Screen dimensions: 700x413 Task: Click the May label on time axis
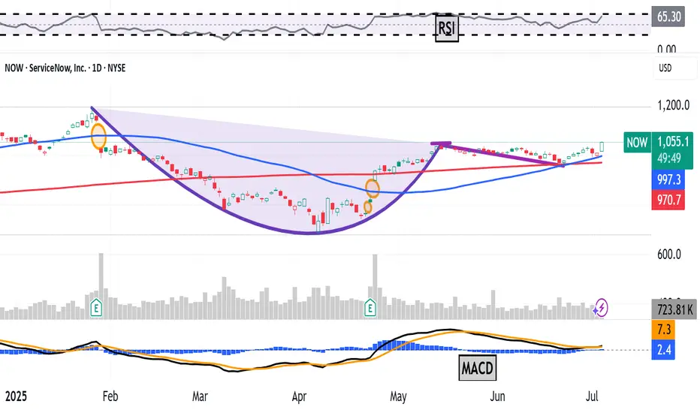398,396
